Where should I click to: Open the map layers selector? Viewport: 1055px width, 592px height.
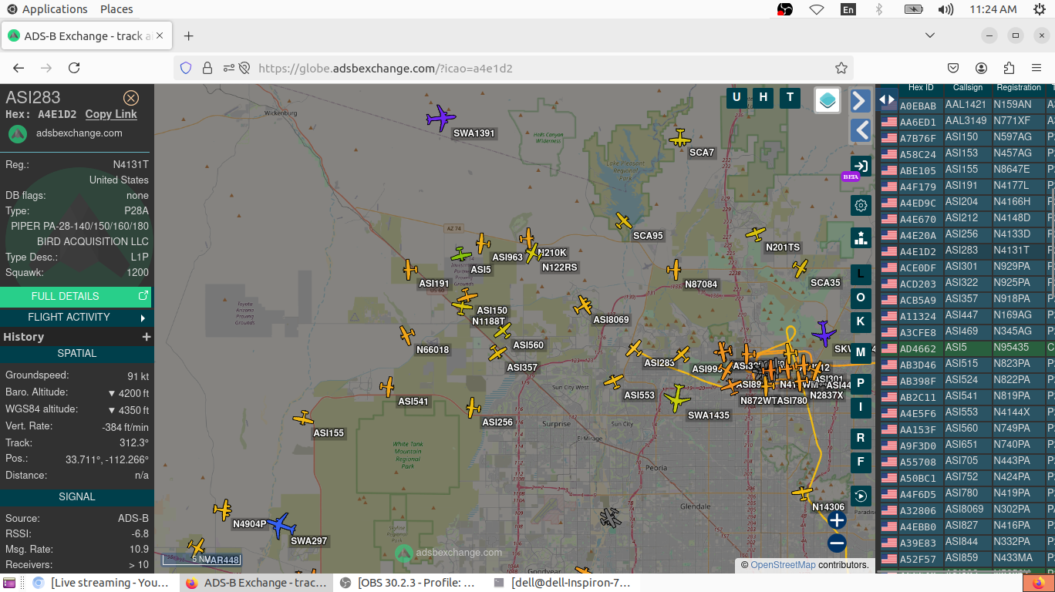pos(827,100)
